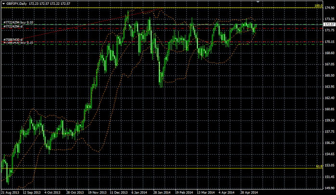Image resolution: width=336 pixels, height=195 pixels.
Task: Click the 19 Feb 2014 date label
Action: [184, 193]
